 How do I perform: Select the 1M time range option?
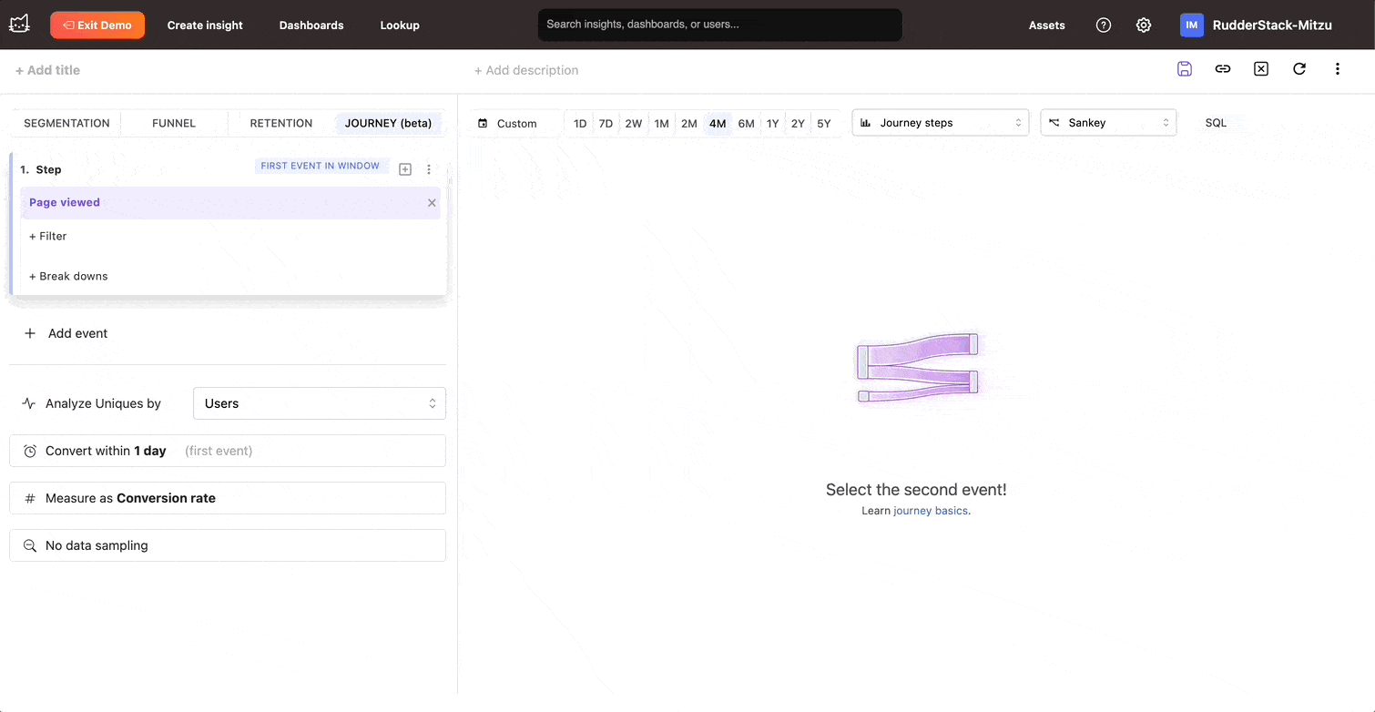661,124
